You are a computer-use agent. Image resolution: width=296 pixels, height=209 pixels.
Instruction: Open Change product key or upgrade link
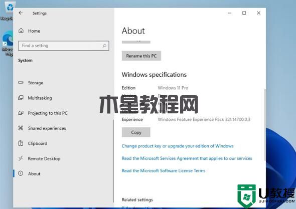tap(178, 146)
